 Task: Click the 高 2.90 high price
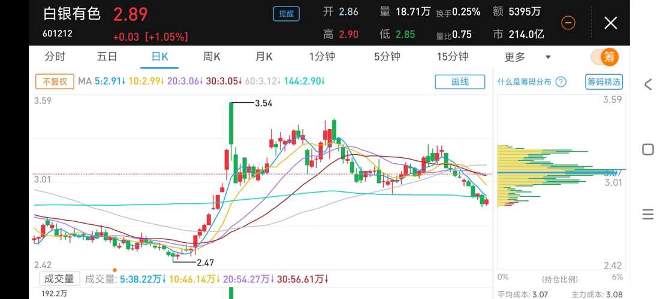click(340, 34)
